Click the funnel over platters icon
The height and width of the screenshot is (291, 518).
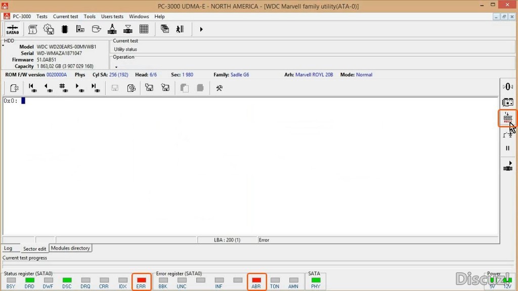[x=128, y=29]
